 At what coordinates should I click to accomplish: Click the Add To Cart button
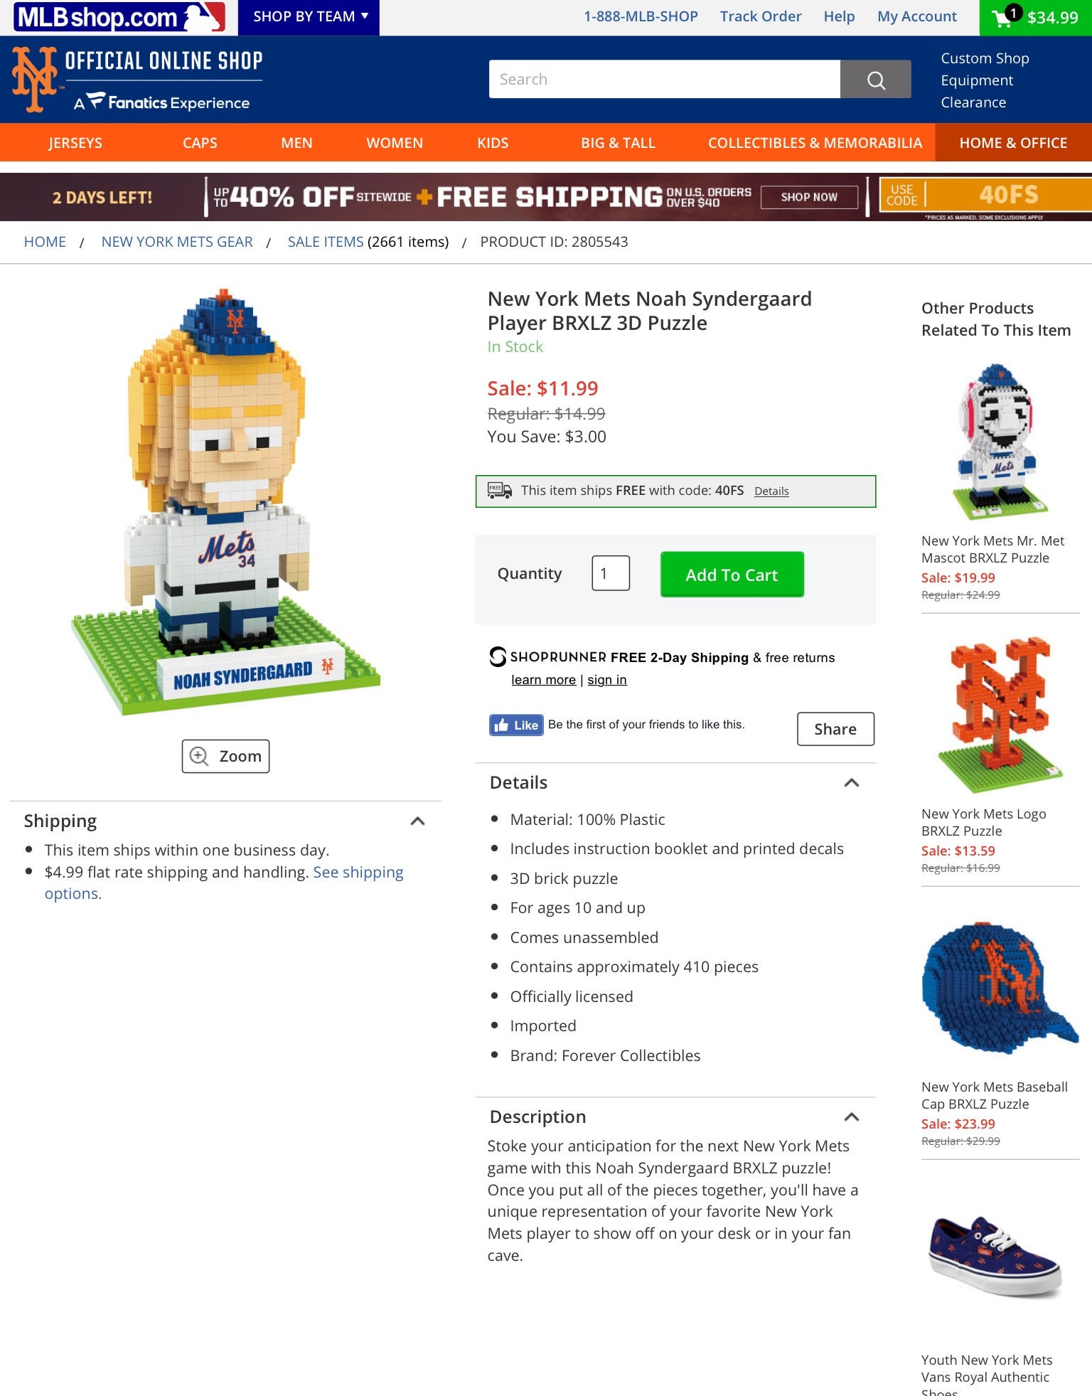click(732, 575)
